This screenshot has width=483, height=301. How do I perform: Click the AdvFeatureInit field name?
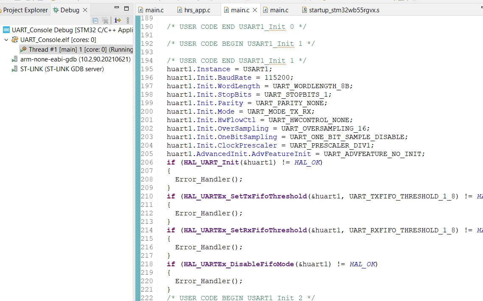tap(281, 154)
